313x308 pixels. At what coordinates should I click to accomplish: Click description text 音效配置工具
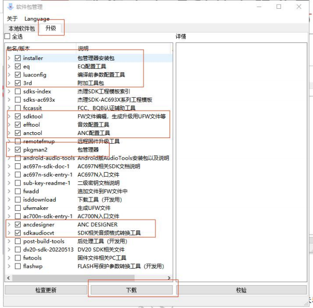click(93, 125)
